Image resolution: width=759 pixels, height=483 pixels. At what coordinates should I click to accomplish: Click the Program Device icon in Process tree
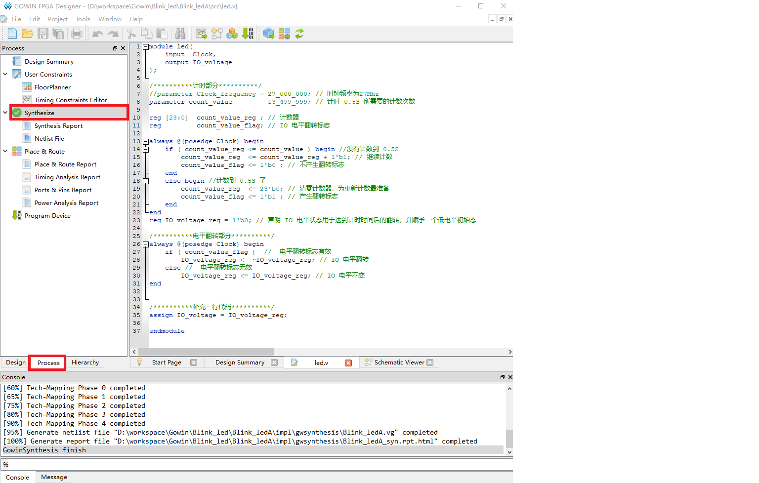coord(17,215)
